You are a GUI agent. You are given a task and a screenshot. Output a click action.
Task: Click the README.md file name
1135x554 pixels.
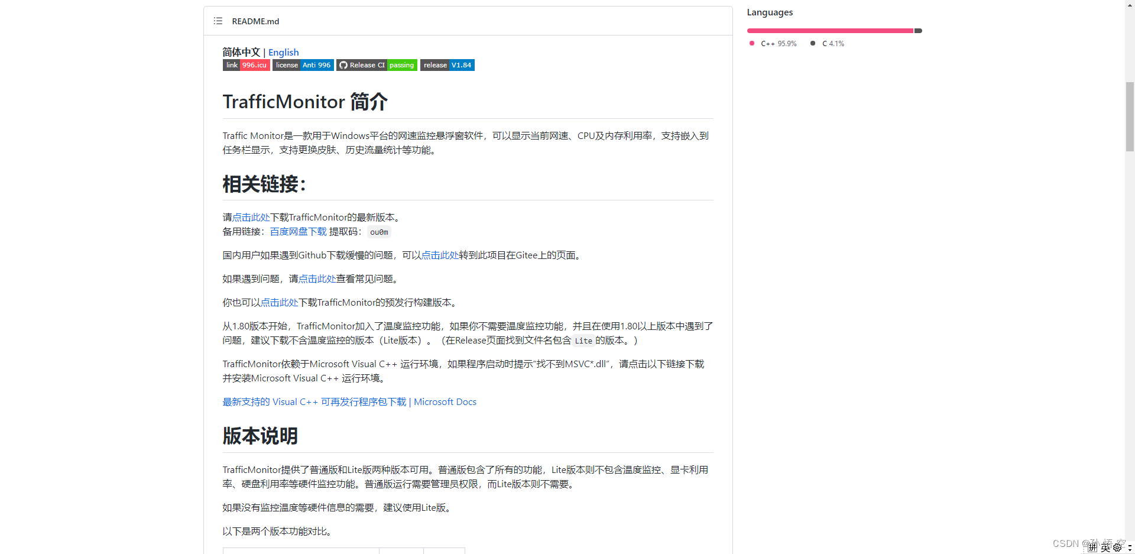coord(255,21)
